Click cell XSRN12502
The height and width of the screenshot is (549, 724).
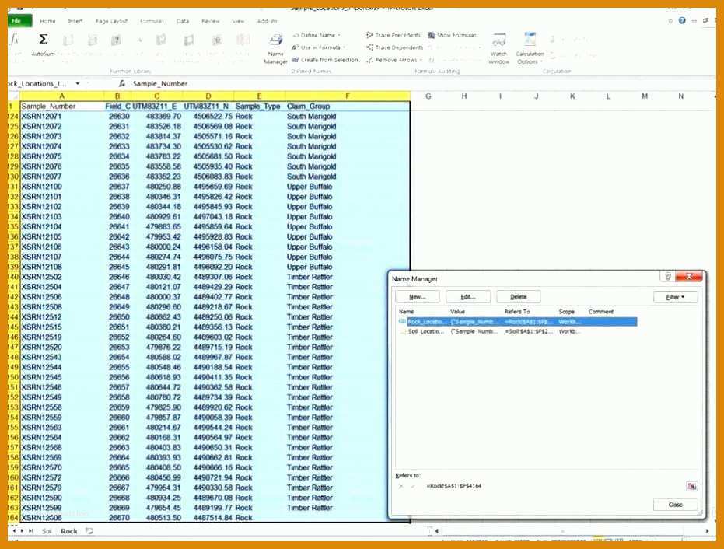pyautogui.click(x=62, y=277)
